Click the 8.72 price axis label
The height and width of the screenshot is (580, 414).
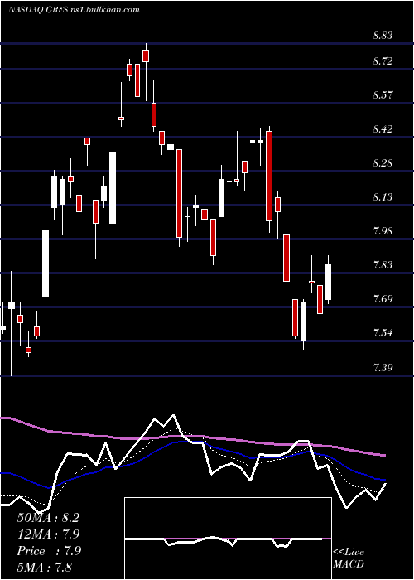383,61
